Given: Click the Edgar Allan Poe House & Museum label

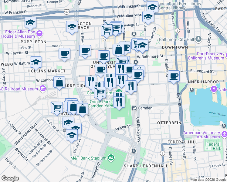Looking at the screenshot, I should 18,34.
